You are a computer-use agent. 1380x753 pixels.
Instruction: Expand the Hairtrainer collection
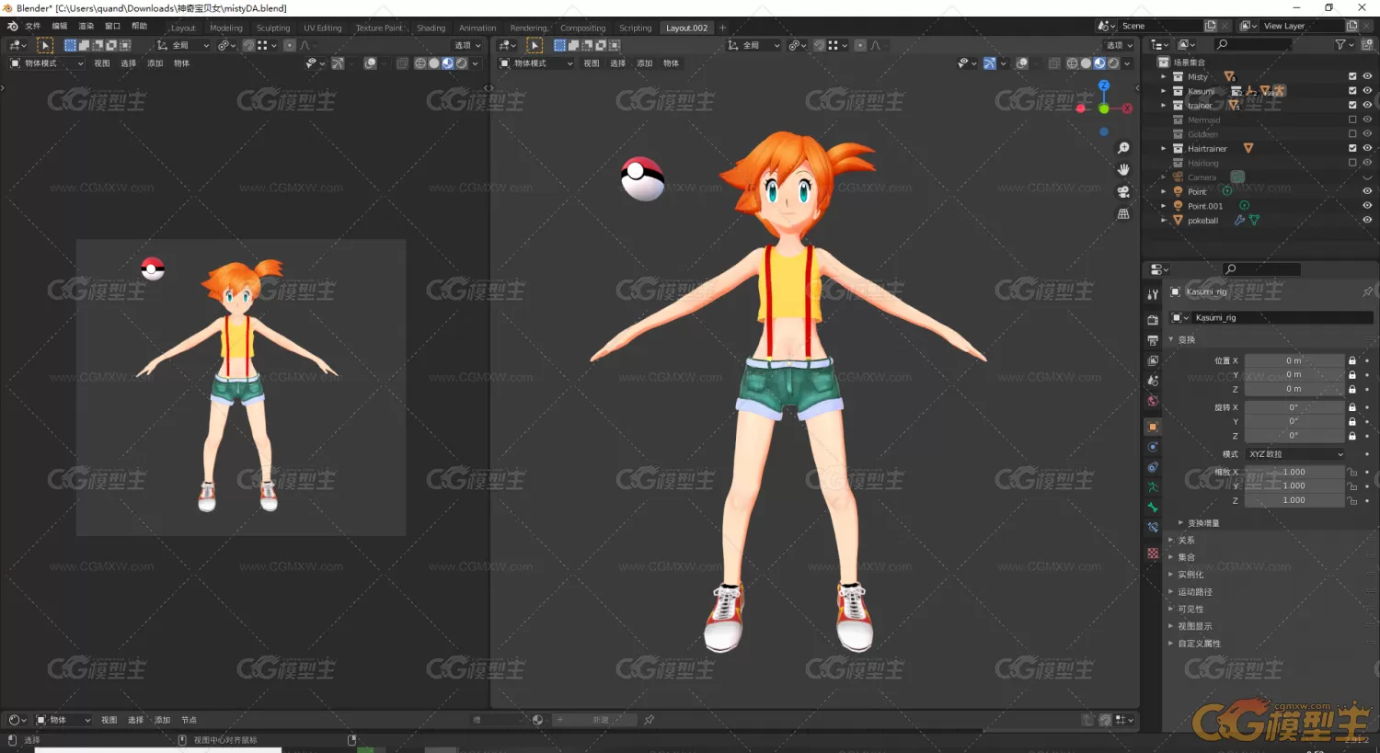click(x=1164, y=148)
